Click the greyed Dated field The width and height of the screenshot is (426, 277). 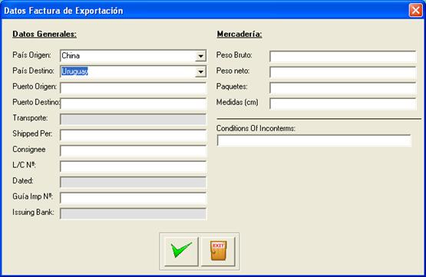pos(133,182)
